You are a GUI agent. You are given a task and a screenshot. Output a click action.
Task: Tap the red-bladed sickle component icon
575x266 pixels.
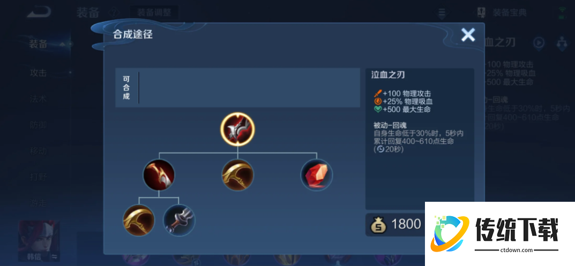click(x=159, y=175)
